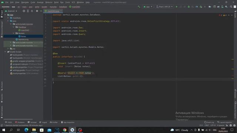Open the Build menu

(x=56, y=2)
